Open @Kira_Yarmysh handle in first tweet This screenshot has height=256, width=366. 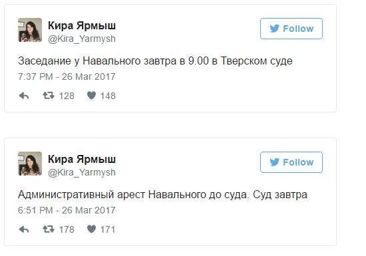[82, 39]
